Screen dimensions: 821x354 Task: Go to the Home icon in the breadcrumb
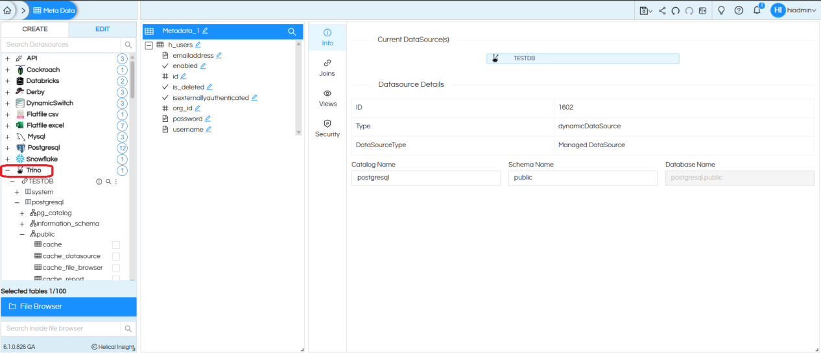7,11
